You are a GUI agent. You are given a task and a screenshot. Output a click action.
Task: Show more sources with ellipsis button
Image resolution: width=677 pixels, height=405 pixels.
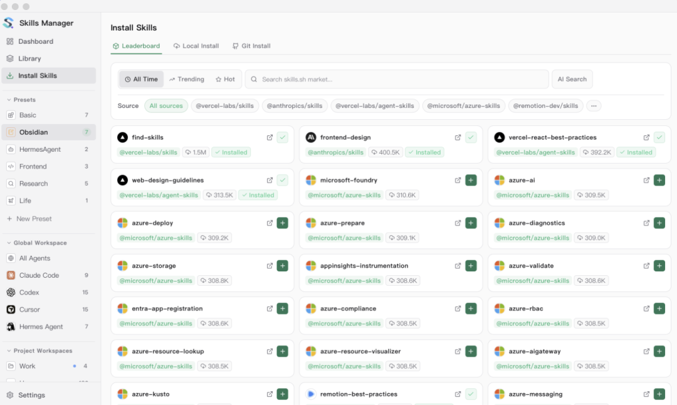coord(594,106)
